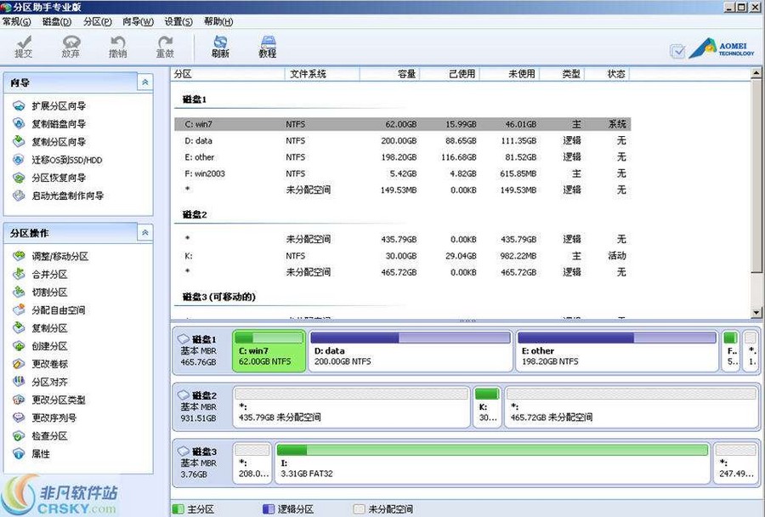This screenshot has height=517, width=765.
Task: Open the 教程 (Tutorial) toolbar icon
Action: pyautogui.click(x=267, y=45)
